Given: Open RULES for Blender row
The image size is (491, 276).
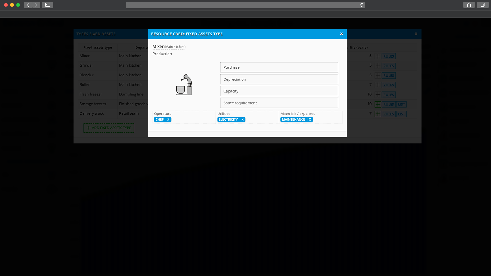Looking at the screenshot, I should point(389,75).
